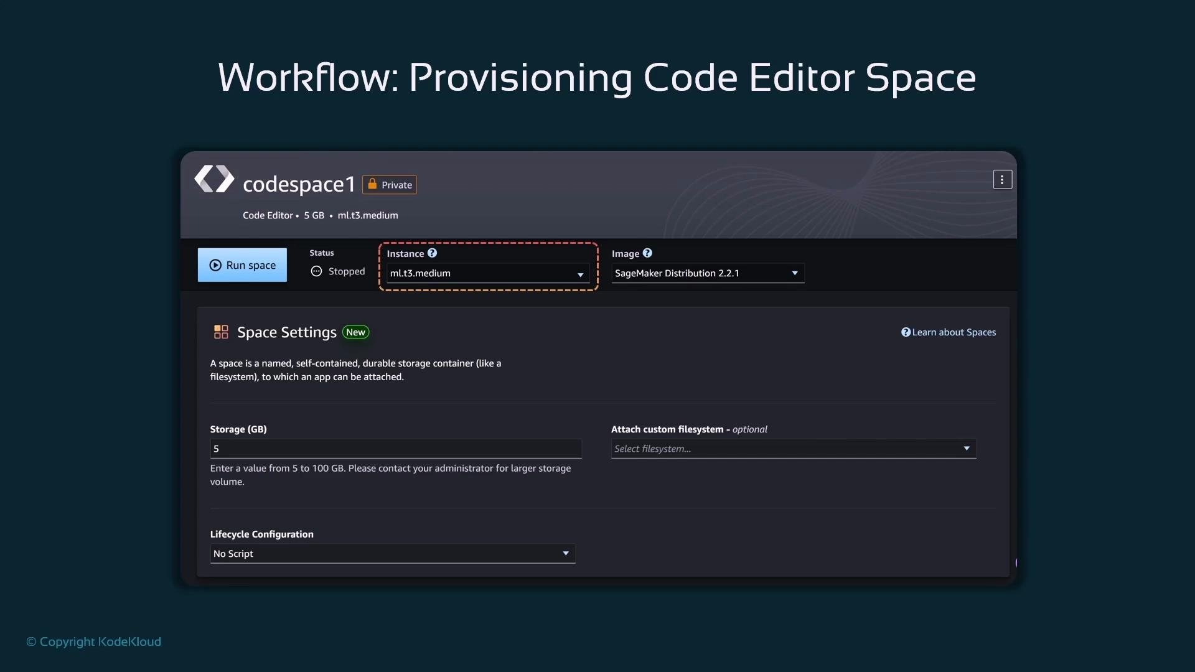This screenshot has width=1195, height=672.
Task: Click the Status label
Action: point(322,253)
